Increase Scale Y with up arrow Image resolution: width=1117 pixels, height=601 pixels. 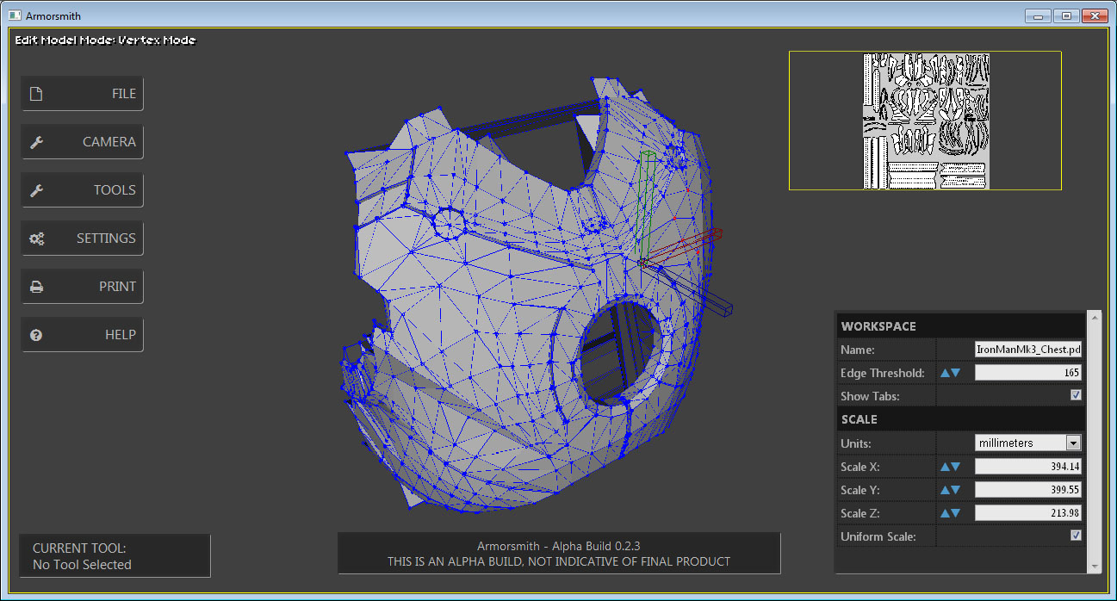945,490
